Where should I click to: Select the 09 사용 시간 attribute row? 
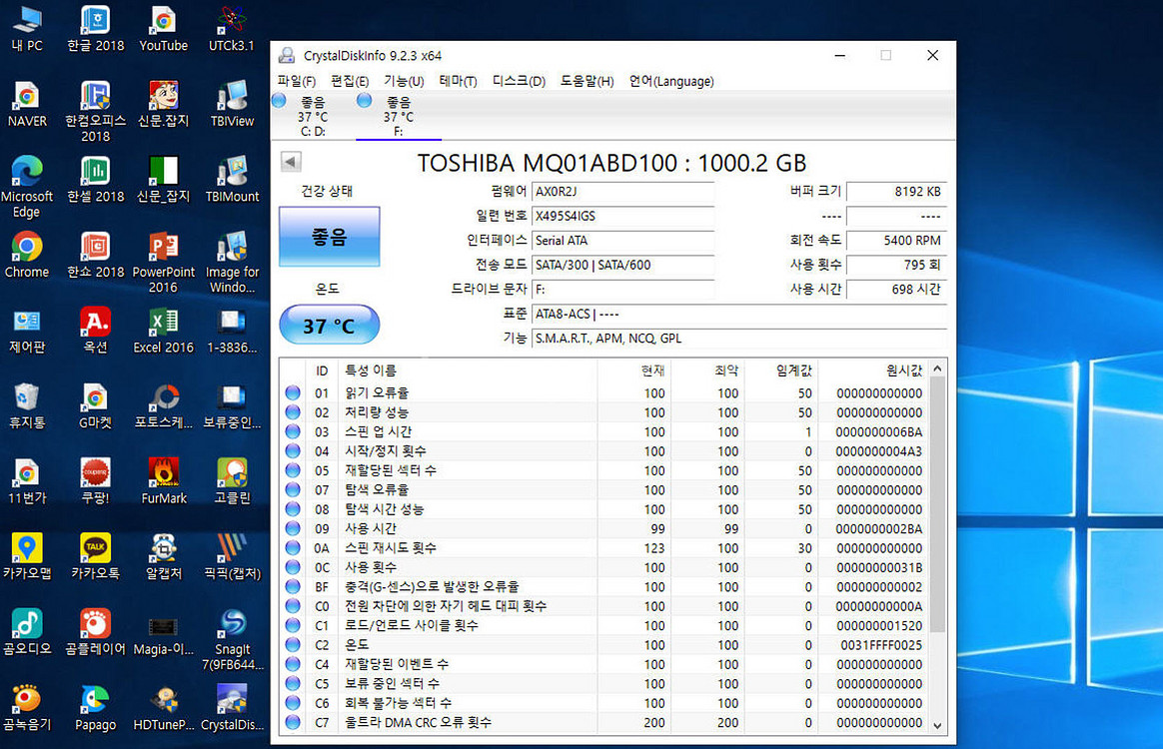click(603, 528)
